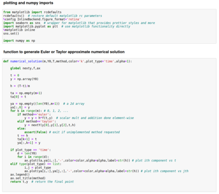Image resolution: width=219 pixels, height=194 pixels.
Task: Click the 'global nexty,f,ax' line
Action: (x=25, y=68)
